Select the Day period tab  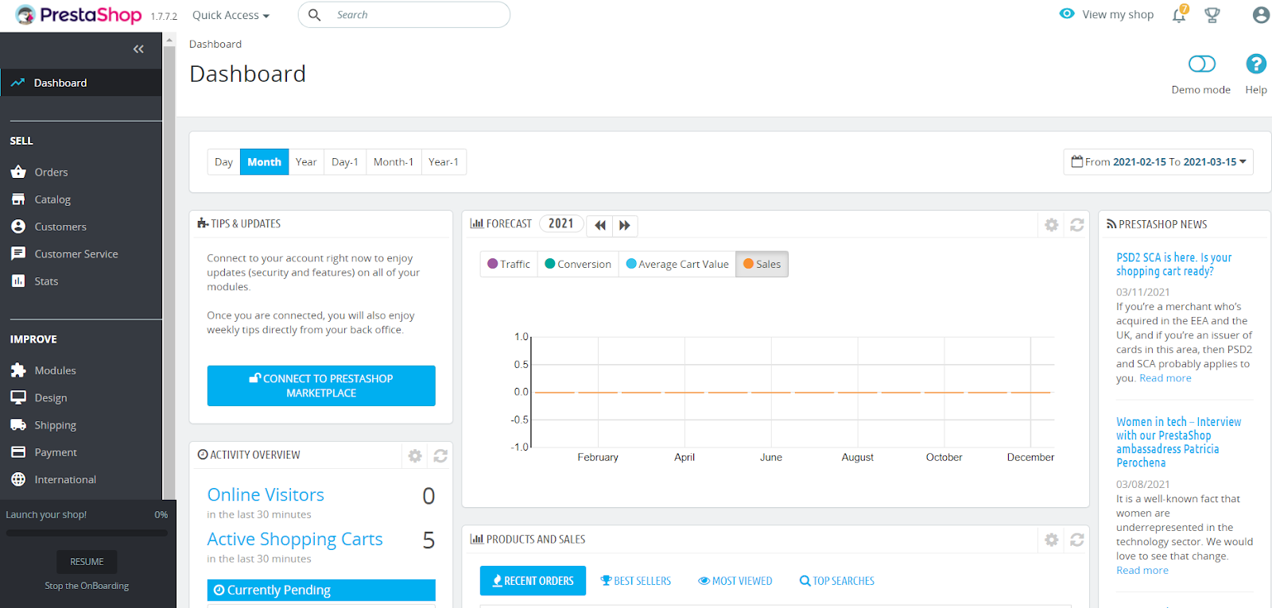223,162
